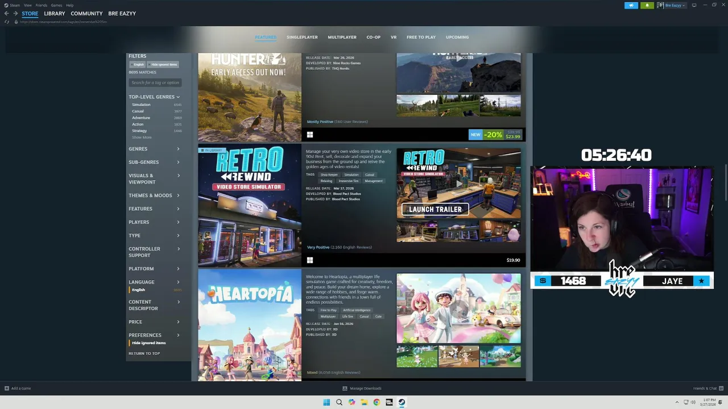
Task: Click the Add a Game plus icon
Action: (7, 389)
